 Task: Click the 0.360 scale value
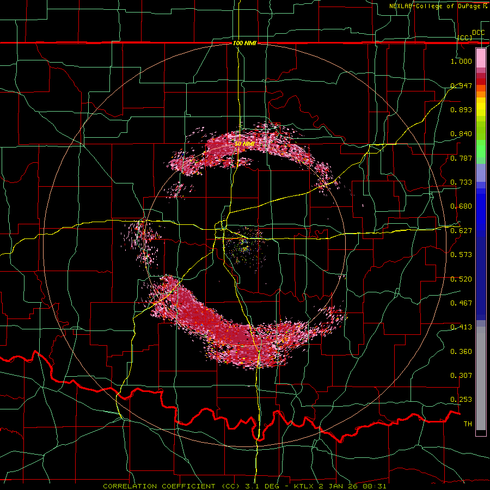461,352
